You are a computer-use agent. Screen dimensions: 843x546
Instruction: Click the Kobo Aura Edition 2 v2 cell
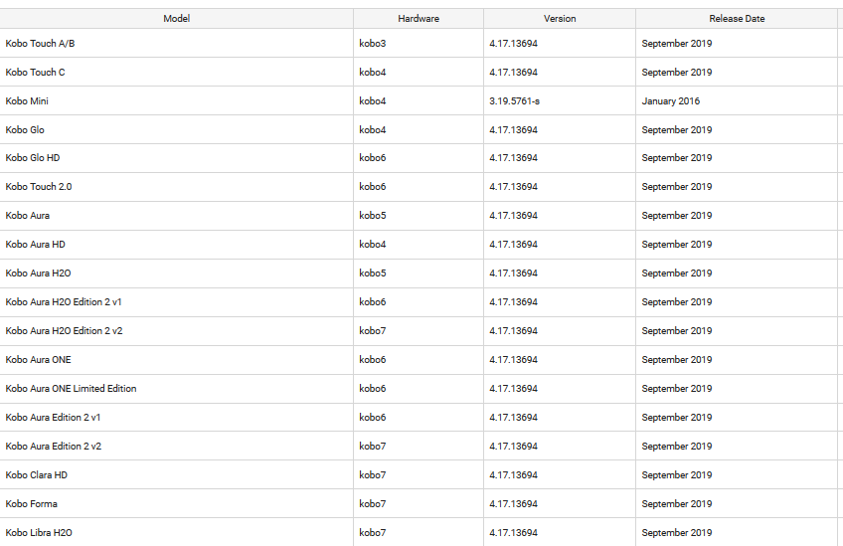(x=54, y=447)
